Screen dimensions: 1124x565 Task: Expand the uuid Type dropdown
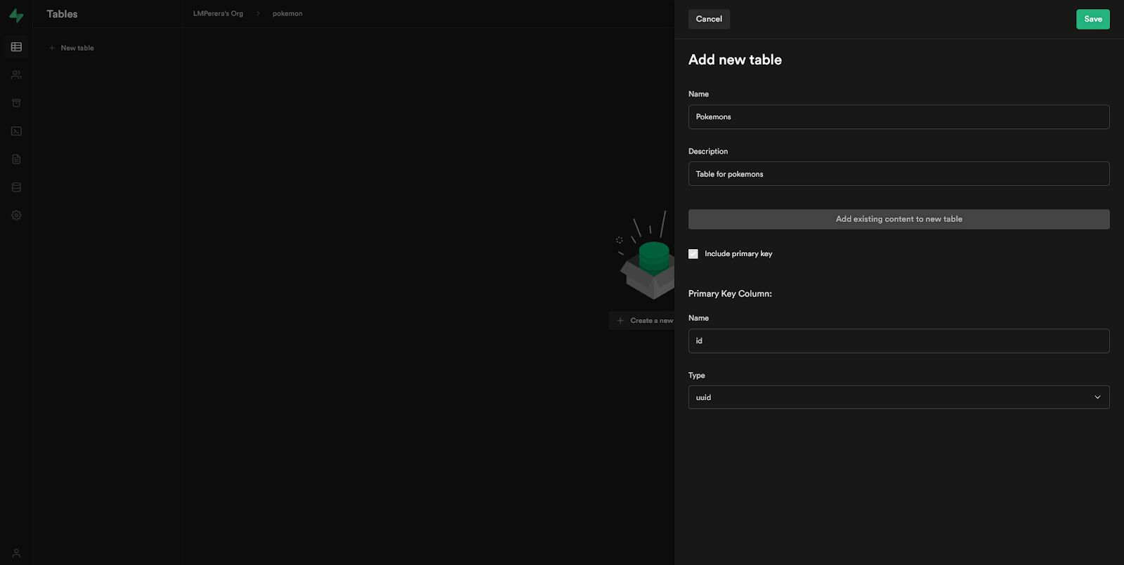pos(898,397)
